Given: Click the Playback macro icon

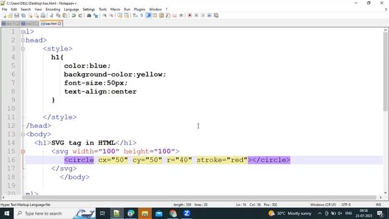Looking at the screenshot, I should coord(202,15).
